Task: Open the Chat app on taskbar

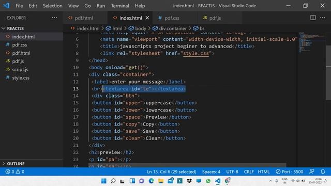Action: click(142, 181)
